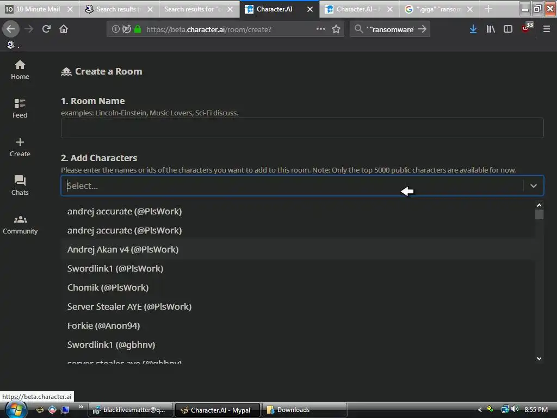Click dropdown list scroll up arrow

539,205
